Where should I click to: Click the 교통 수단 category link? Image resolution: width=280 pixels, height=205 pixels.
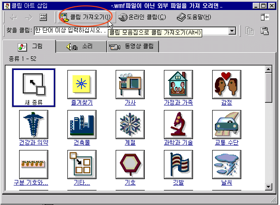click(x=226, y=143)
